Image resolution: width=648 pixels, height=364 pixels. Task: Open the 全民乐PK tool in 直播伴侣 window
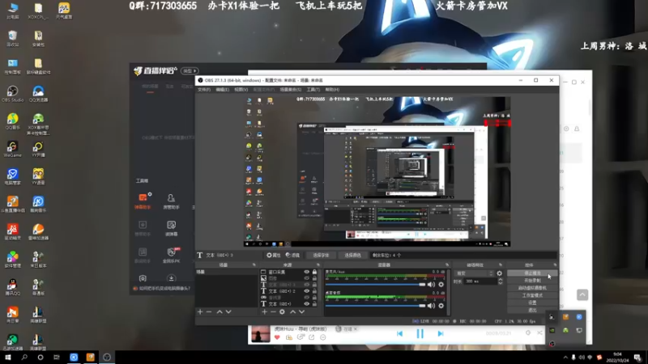(171, 256)
